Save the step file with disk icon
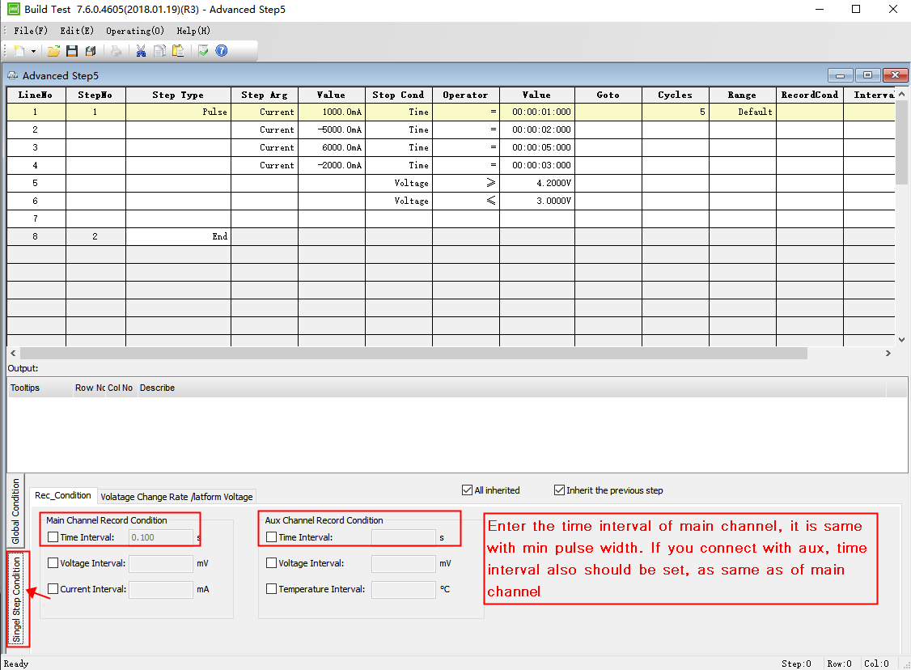This screenshot has height=670, width=911. point(72,51)
